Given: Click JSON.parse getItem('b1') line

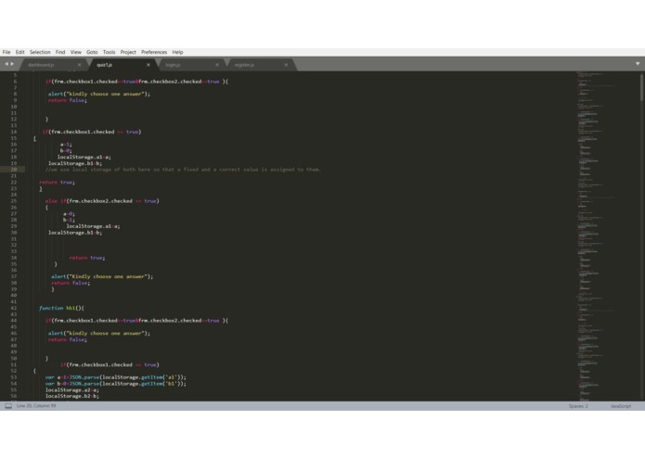Looking at the screenshot, I should click(116, 383).
